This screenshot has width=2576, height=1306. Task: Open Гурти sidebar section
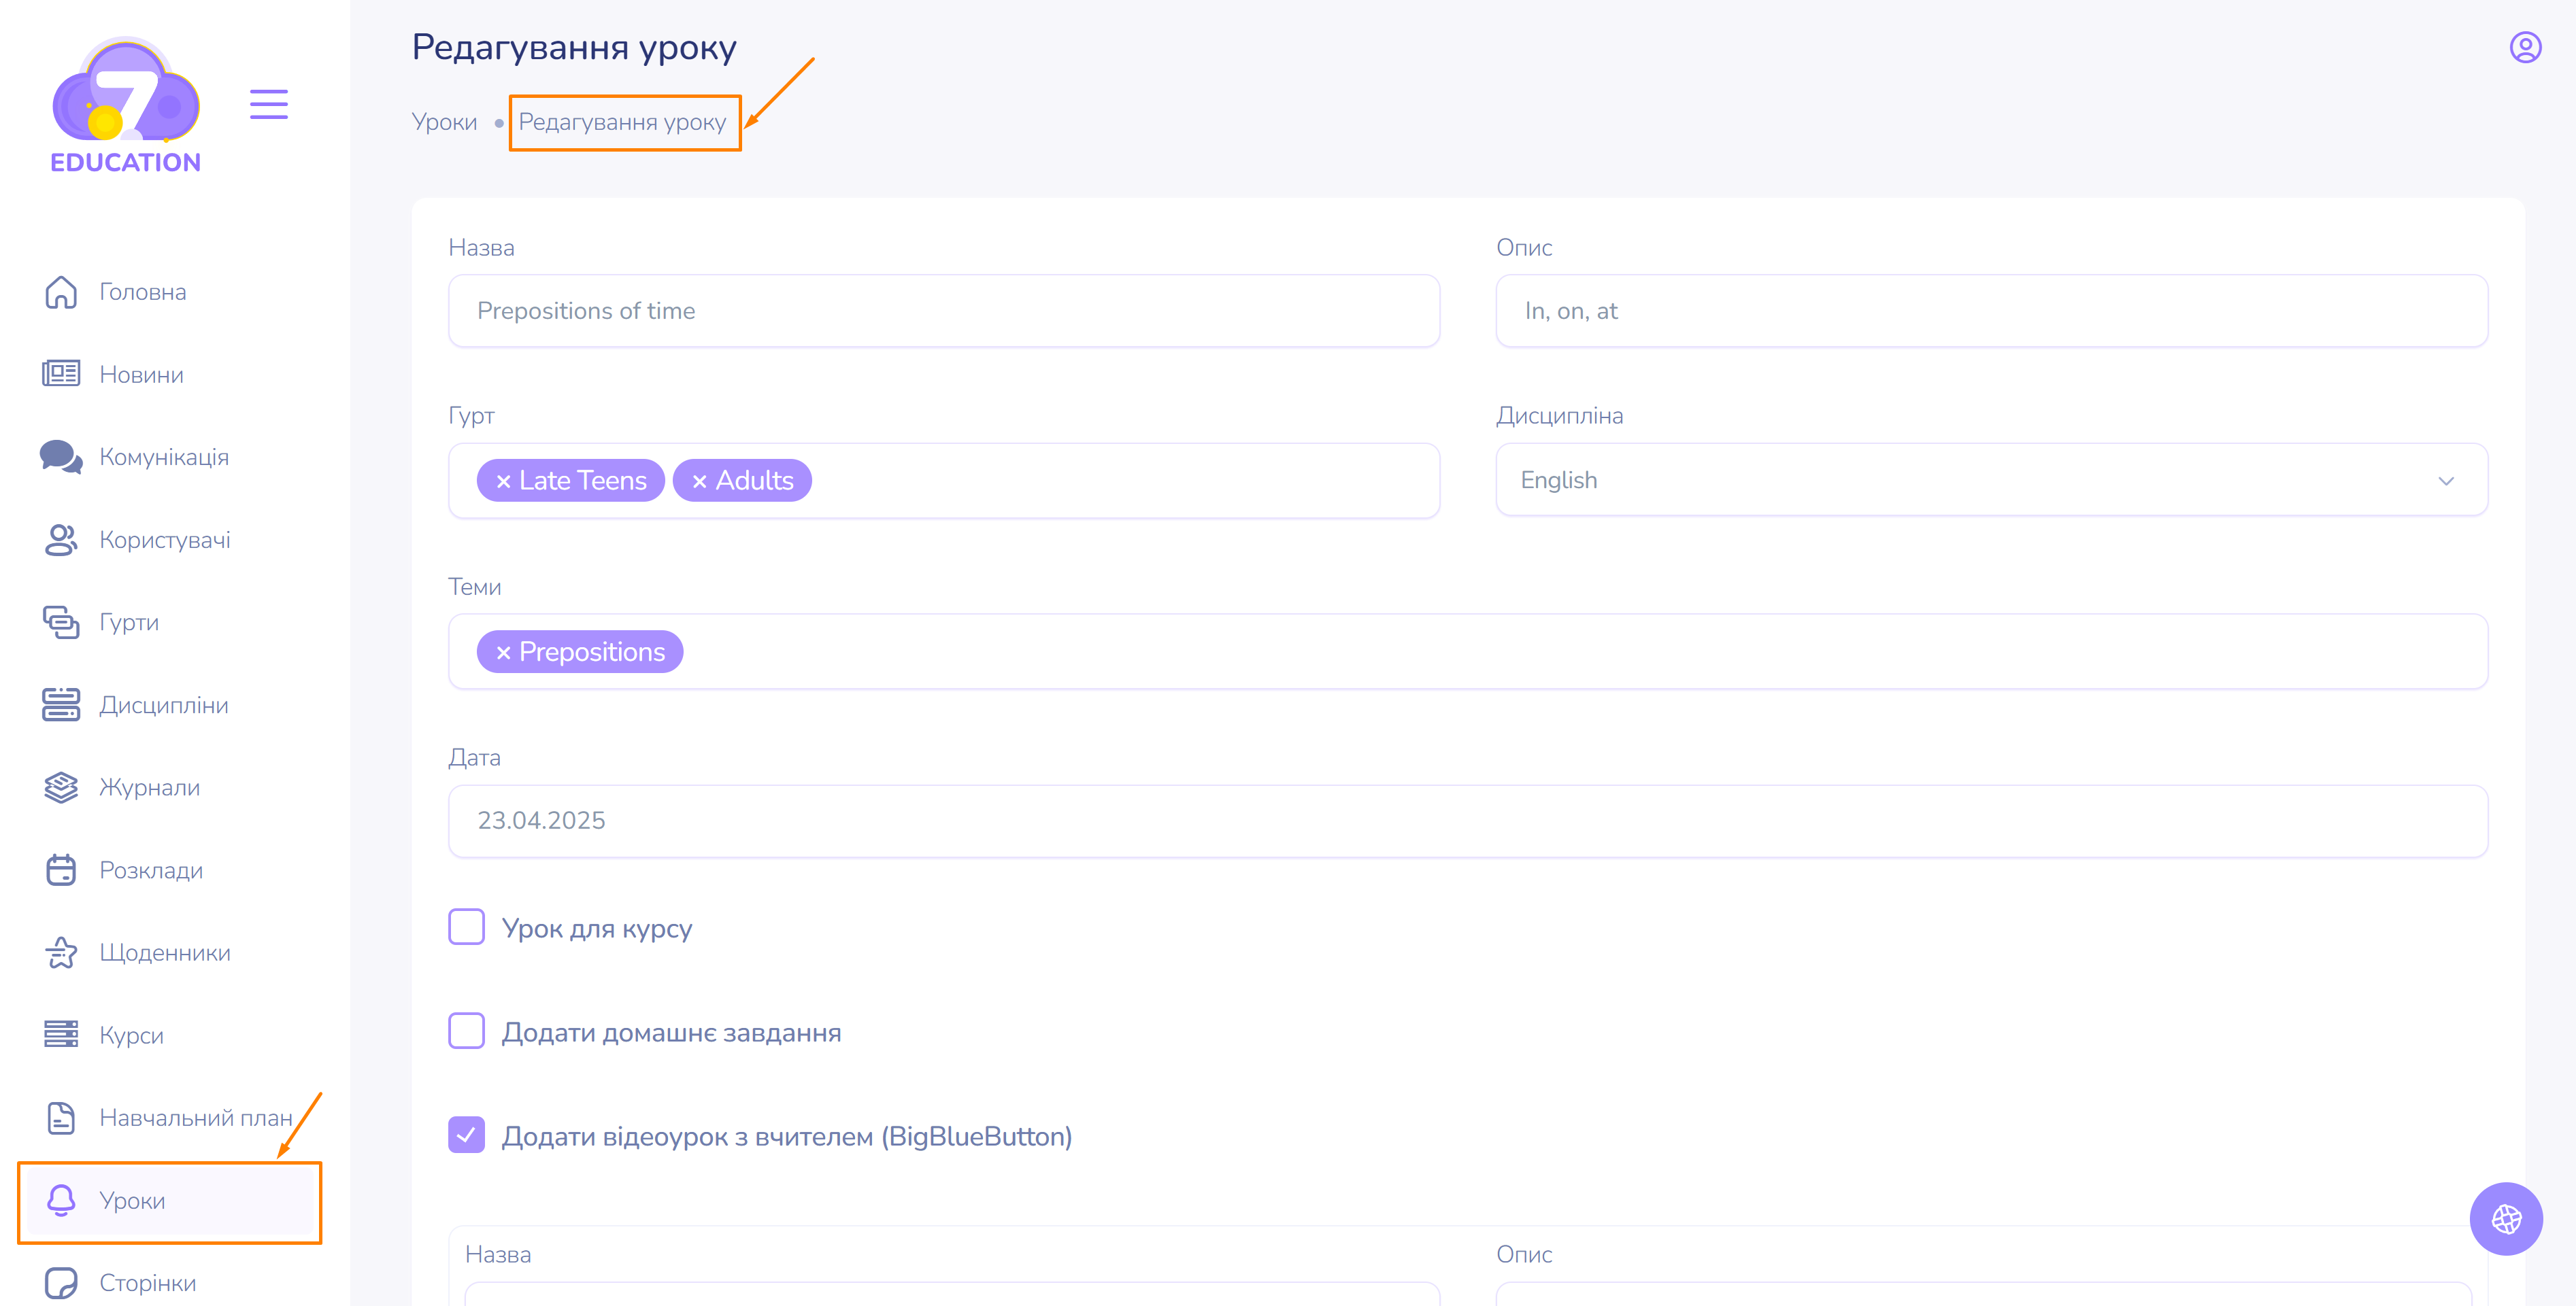tap(129, 621)
